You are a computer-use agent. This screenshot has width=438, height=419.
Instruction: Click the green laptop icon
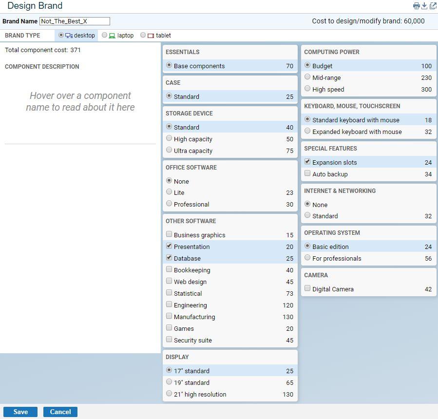click(x=112, y=36)
